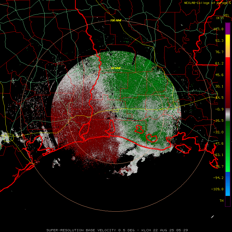Click the 45.6 velocity scale value

click(x=219, y=75)
